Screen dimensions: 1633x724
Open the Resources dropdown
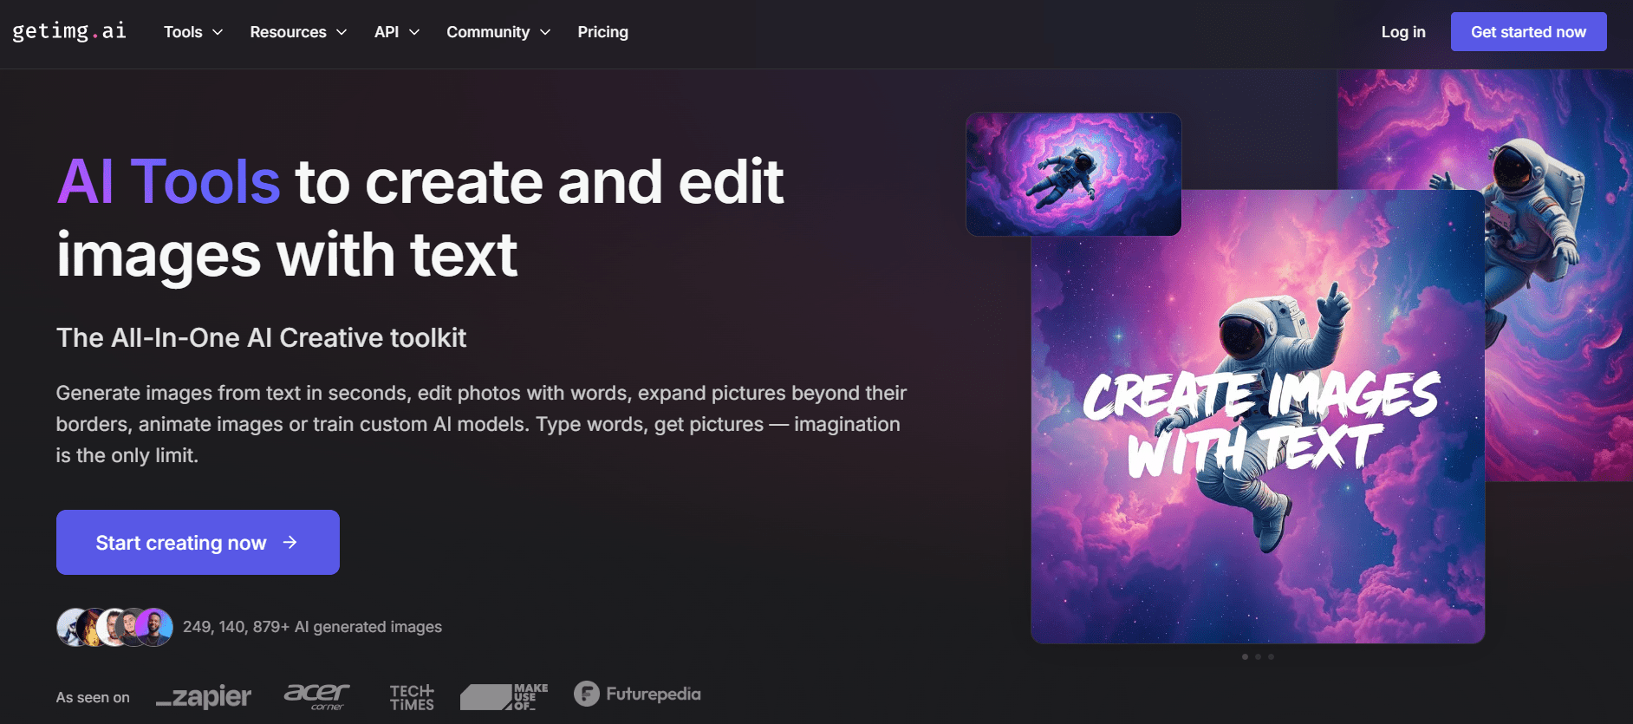click(298, 32)
